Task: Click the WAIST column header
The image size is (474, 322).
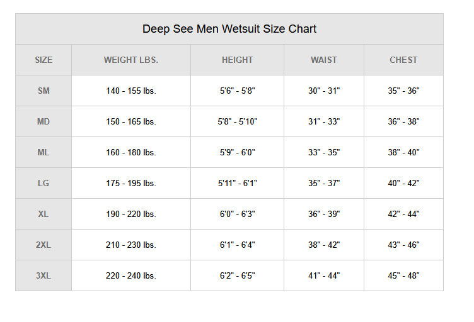Action: point(324,60)
